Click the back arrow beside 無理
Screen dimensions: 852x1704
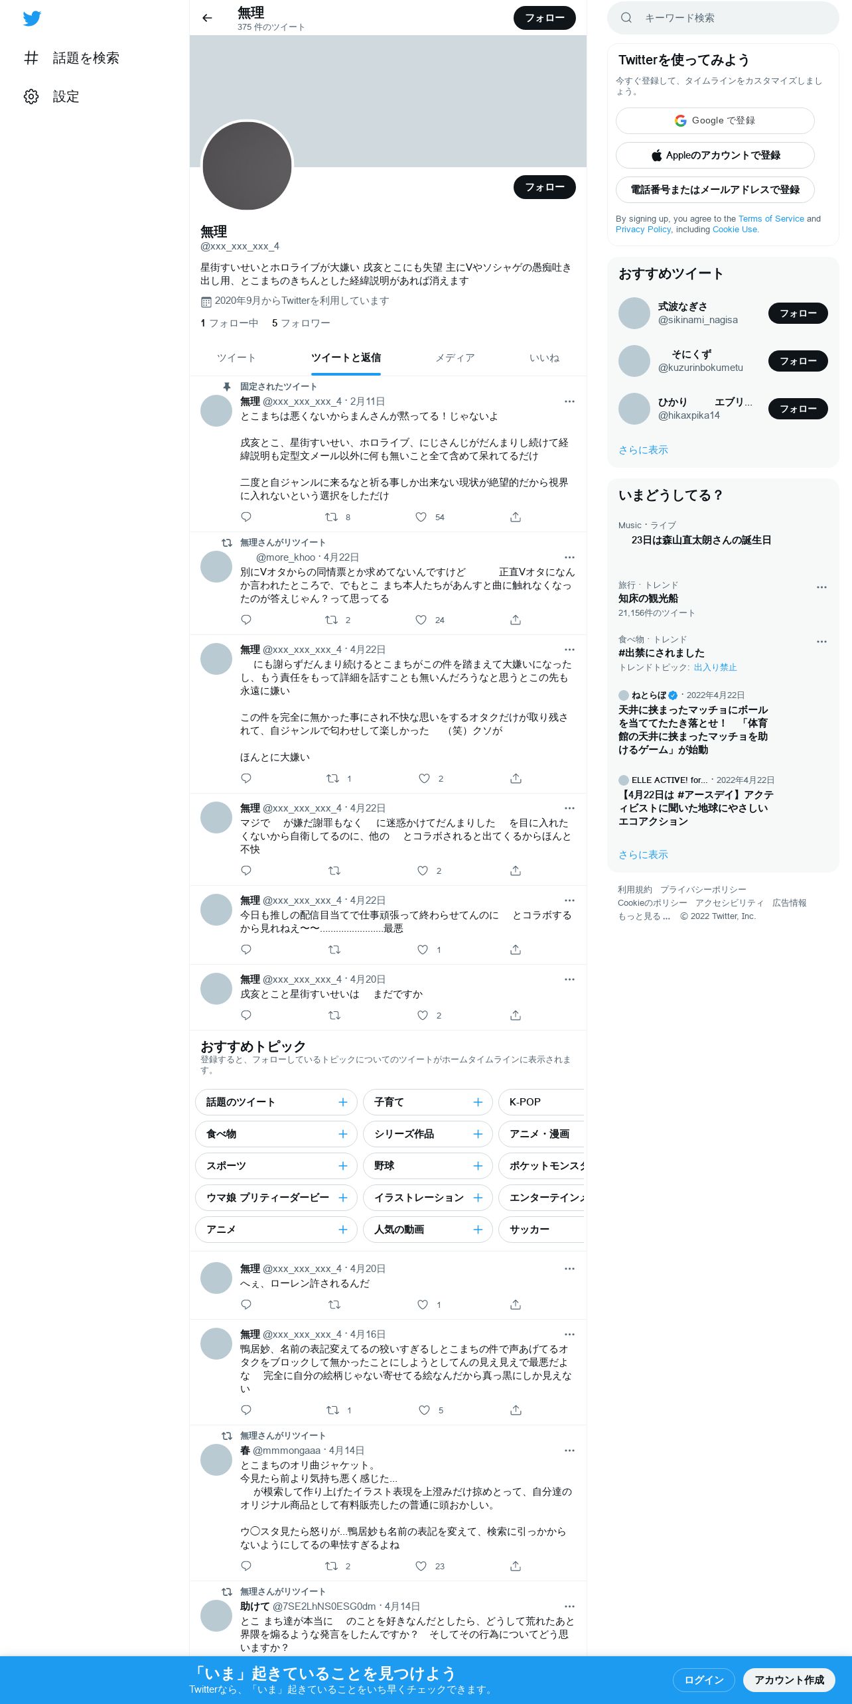point(207,18)
